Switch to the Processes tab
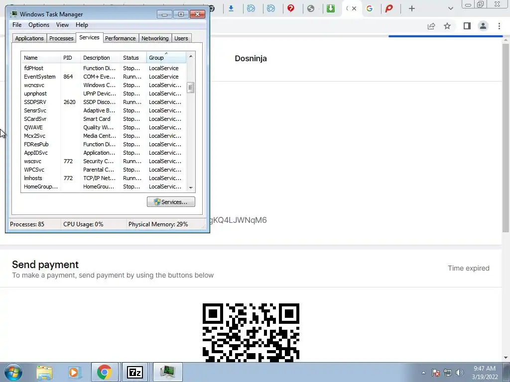Image resolution: width=510 pixels, height=382 pixels. pyautogui.click(x=61, y=38)
